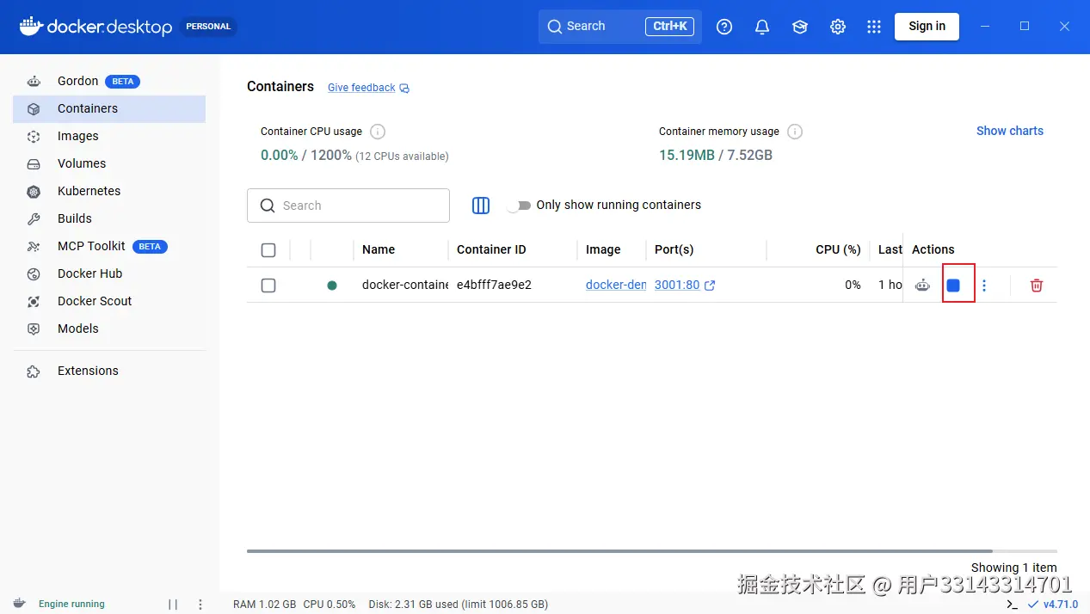Screen dimensions: 1090x614
Task: Click the MCP Toolkit icon
Action: click(x=34, y=246)
